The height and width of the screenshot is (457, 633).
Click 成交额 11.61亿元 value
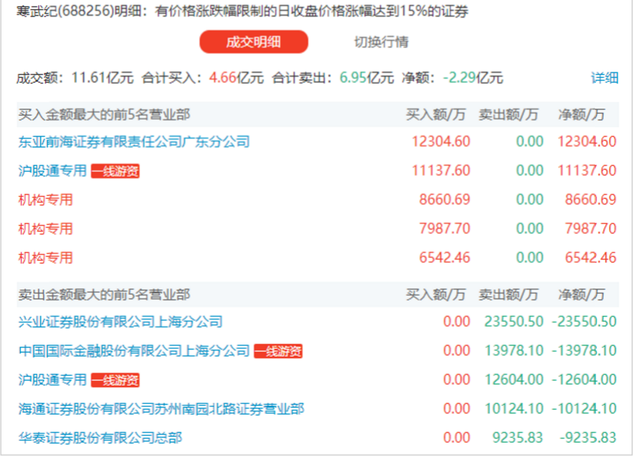(x=103, y=77)
